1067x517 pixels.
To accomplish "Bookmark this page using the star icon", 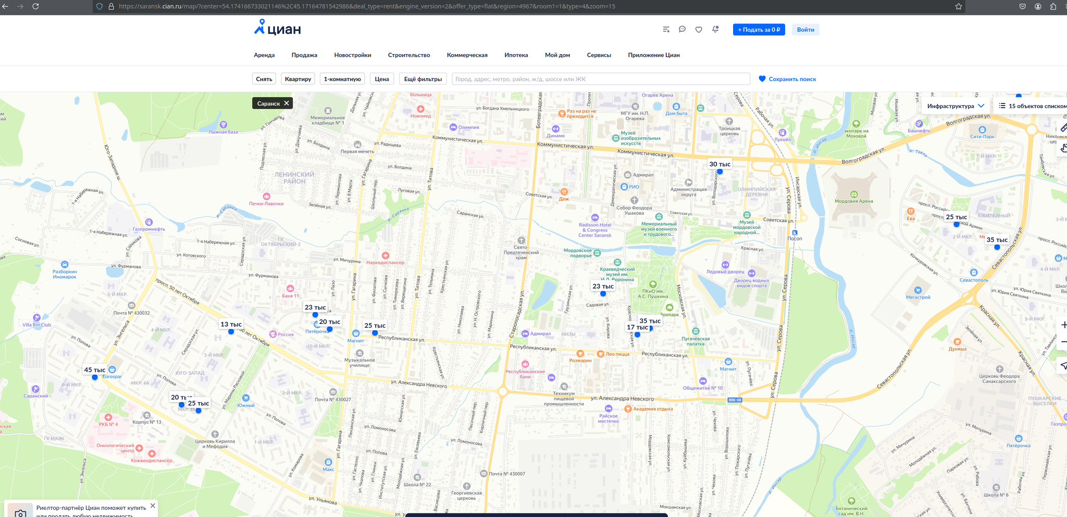I will click(958, 6).
